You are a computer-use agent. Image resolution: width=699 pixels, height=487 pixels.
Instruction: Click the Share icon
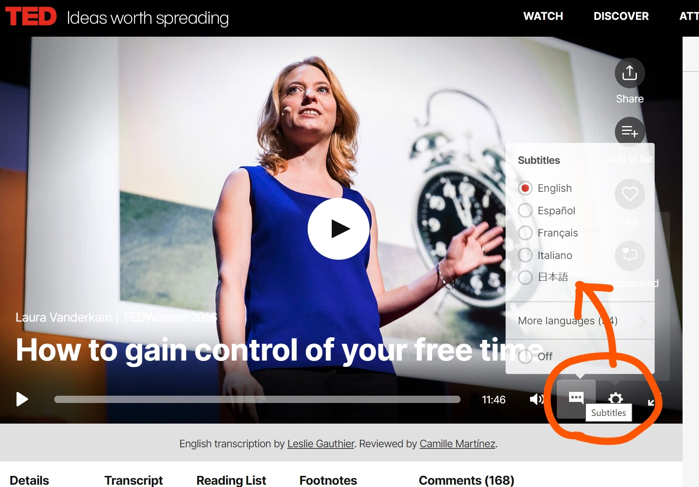[x=629, y=73]
